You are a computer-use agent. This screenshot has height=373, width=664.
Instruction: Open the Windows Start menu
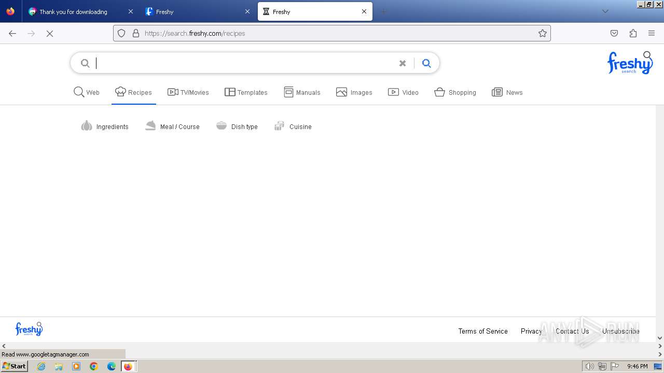click(15, 366)
